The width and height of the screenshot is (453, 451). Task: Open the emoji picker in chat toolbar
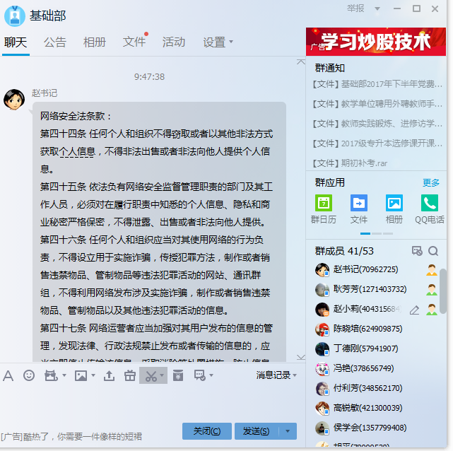[x=29, y=375]
